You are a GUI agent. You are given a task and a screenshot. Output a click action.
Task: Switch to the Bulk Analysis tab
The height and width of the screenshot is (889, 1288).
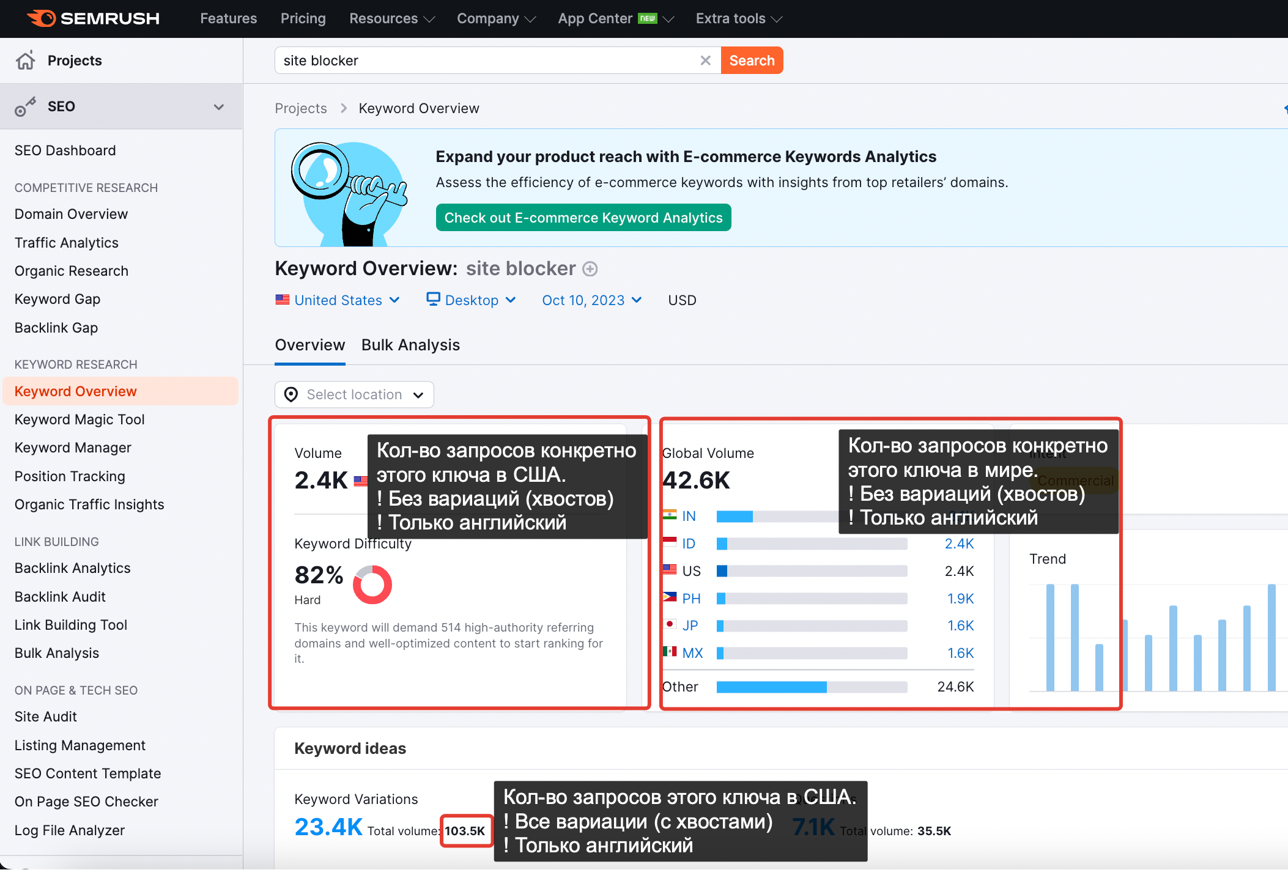[410, 345]
